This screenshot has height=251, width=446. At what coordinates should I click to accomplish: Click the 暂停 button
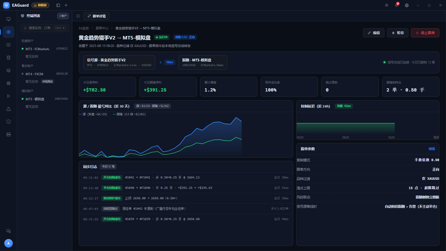pos(398,33)
